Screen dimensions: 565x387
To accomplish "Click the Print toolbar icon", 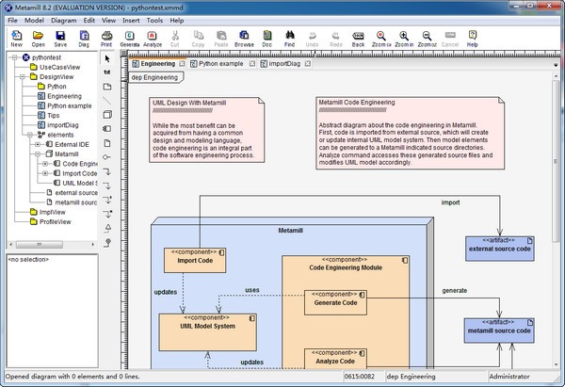I will pos(106,39).
